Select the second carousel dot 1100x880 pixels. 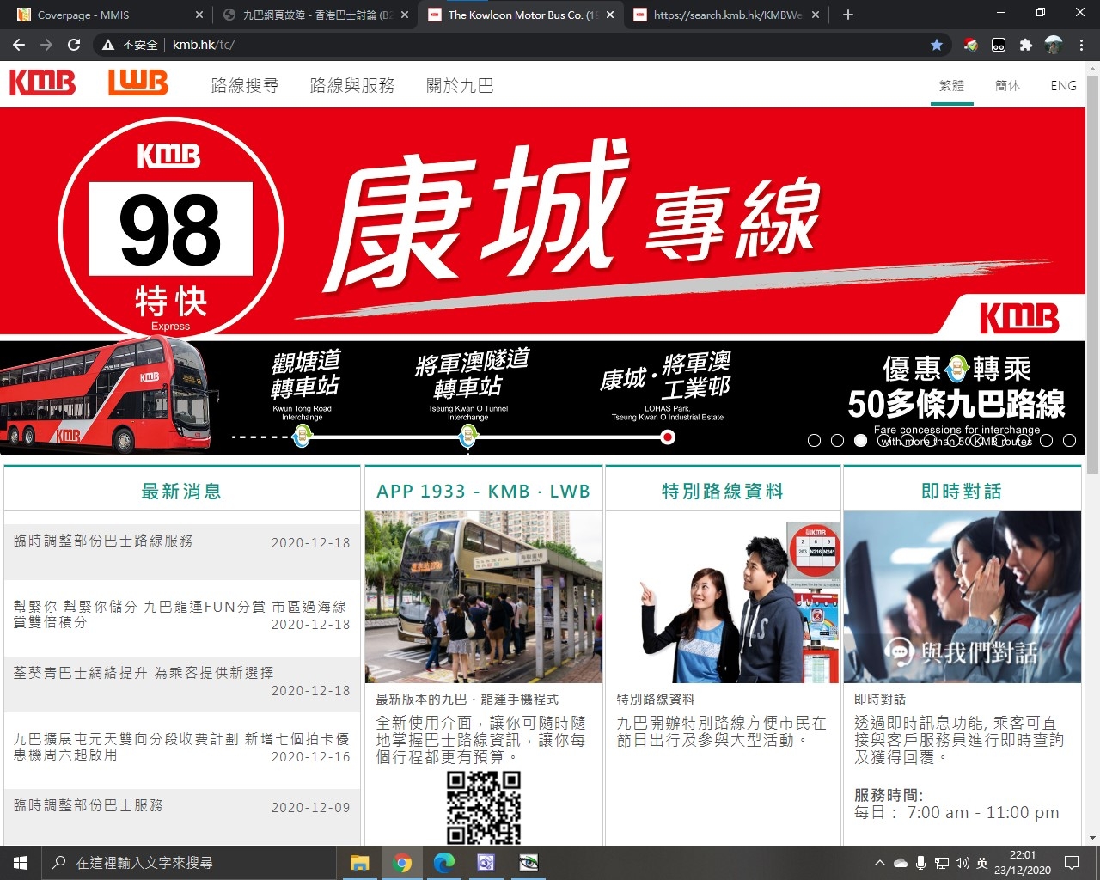point(838,440)
